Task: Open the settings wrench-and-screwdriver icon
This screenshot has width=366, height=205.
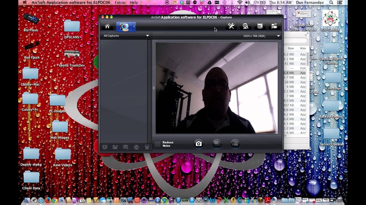Action: coord(231,26)
